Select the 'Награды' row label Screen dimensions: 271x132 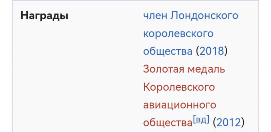click(44, 16)
